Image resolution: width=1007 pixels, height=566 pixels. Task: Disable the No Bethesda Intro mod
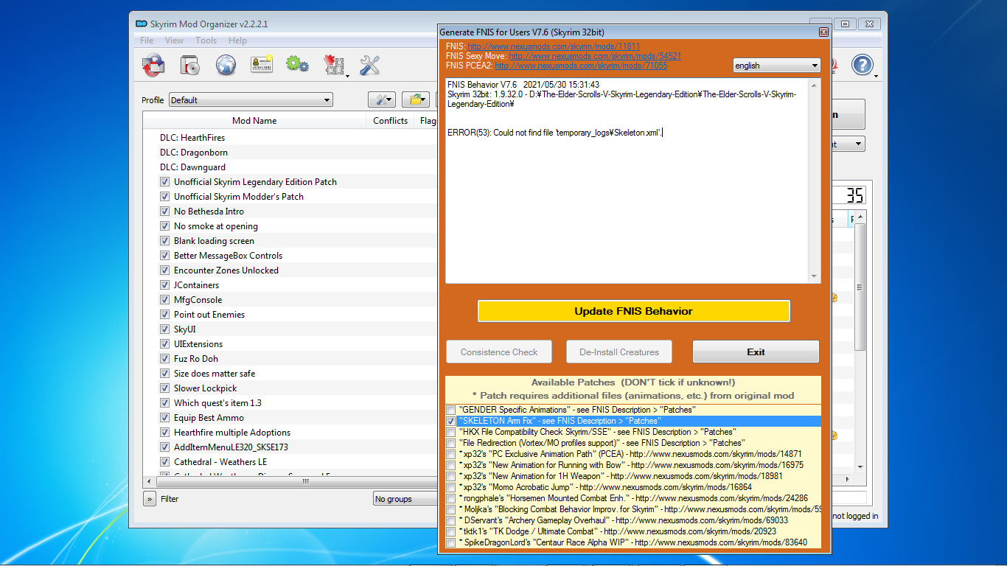point(164,212)
